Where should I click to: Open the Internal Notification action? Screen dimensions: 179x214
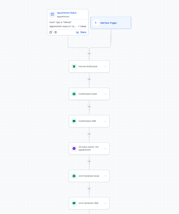point(89,67)
